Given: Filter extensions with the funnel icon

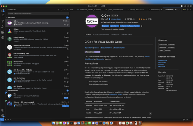Looking at the screenshot, I should (x=59, y=9).
